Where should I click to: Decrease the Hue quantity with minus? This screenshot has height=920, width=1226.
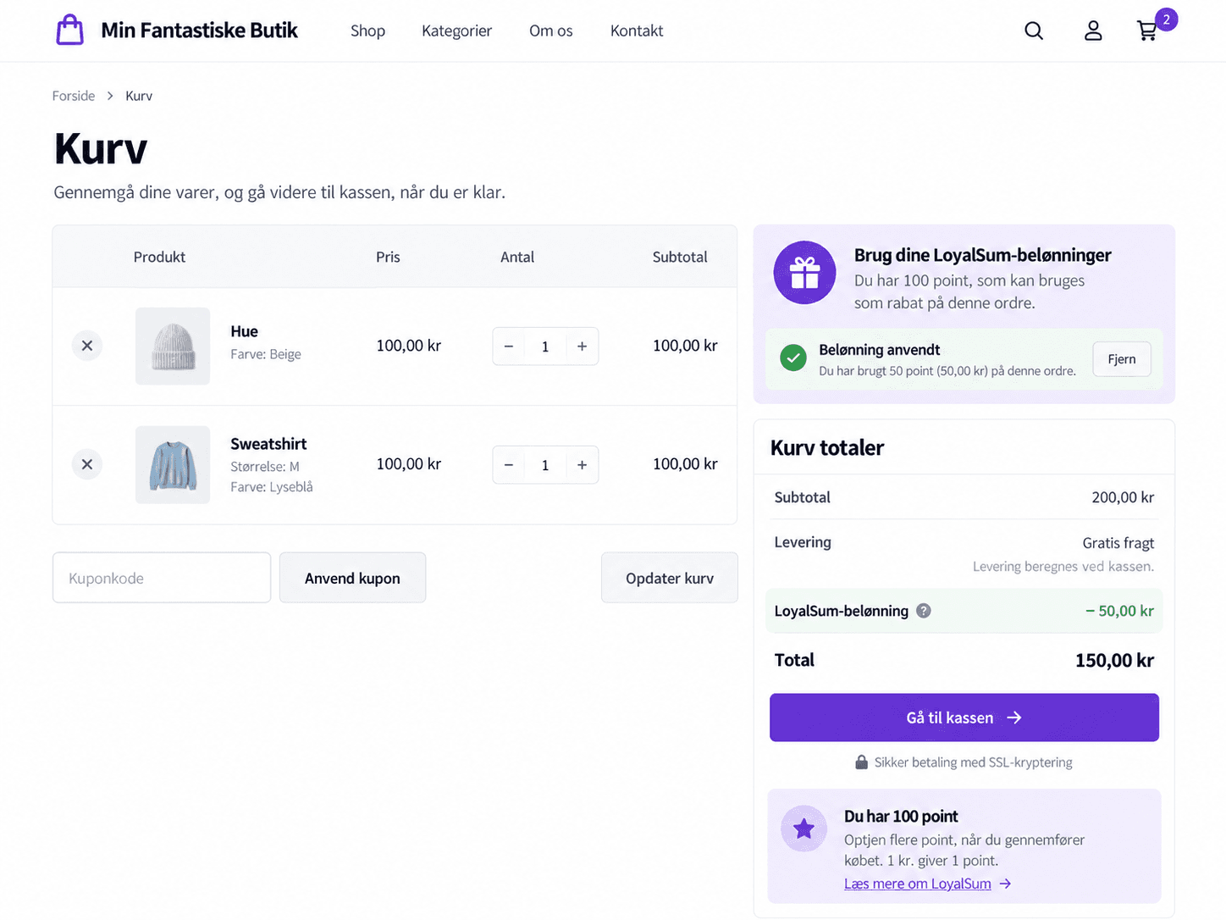pos(509,346)
